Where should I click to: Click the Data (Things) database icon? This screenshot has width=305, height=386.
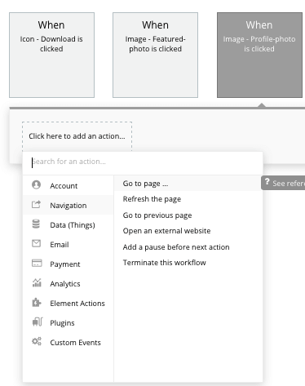(36, 224)
